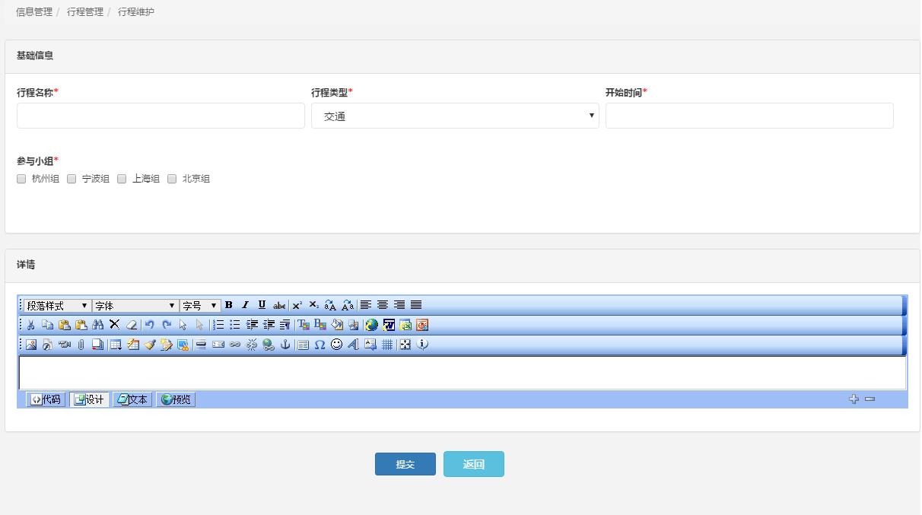Click inside the rich text editing area
The image size is (922, 515).
[x=463, y=373]
